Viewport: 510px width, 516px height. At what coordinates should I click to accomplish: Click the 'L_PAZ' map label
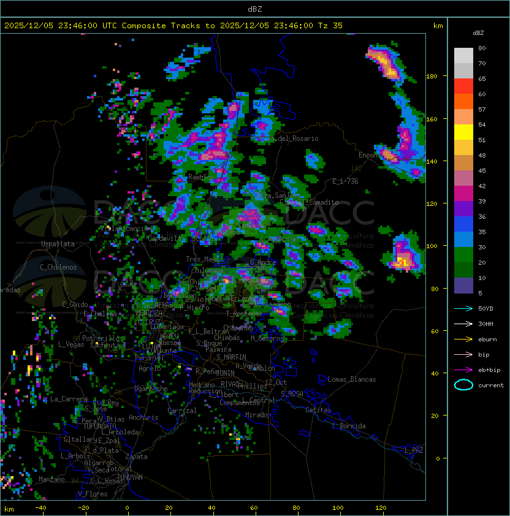coord(414,450)
